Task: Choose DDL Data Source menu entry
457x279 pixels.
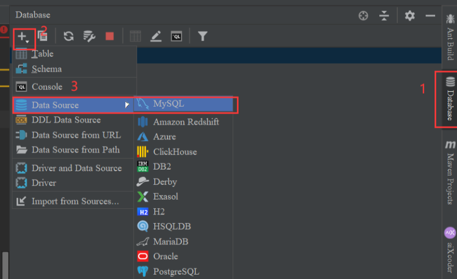Action: [73, 120]
